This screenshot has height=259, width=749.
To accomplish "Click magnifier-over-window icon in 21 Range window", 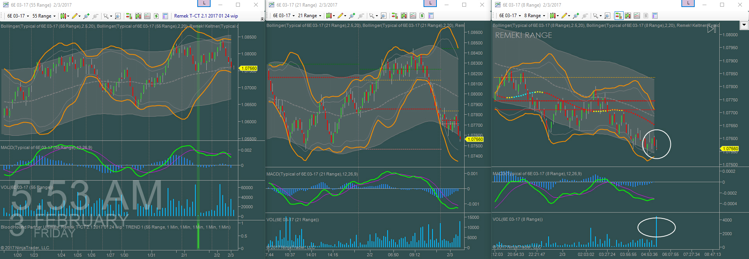I will 383,16.
